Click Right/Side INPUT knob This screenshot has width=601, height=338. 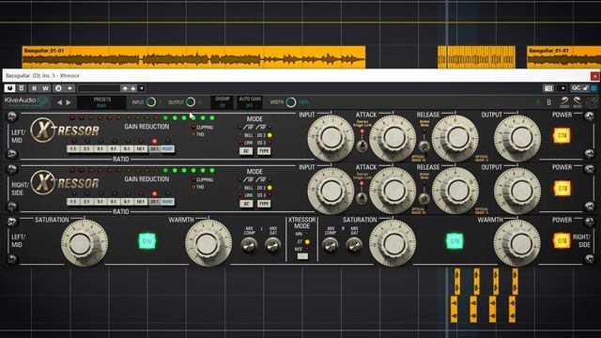point(331,191)
